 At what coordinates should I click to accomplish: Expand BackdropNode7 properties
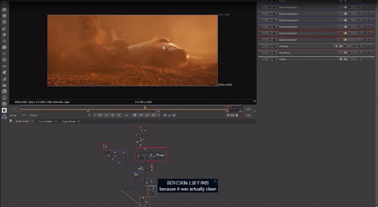click(260, 39)
